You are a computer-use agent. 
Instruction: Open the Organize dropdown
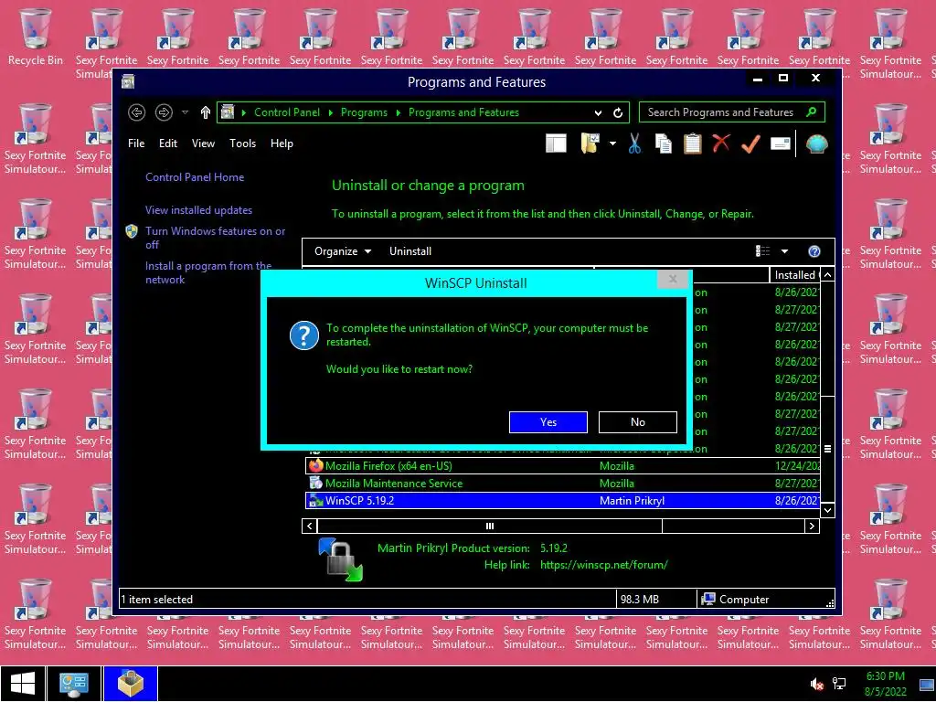point(343,251)
